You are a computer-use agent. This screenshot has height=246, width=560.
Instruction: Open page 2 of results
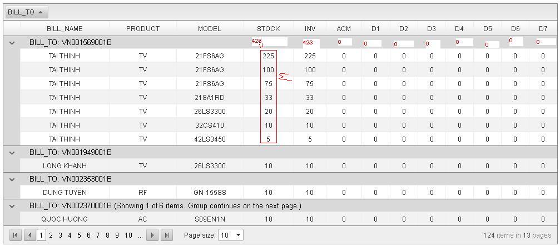(x=51, y=235)
